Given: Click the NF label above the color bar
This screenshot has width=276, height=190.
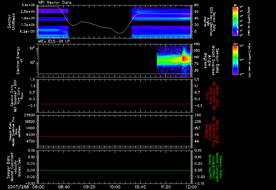Looking at the screenshot, I should 235,5.
